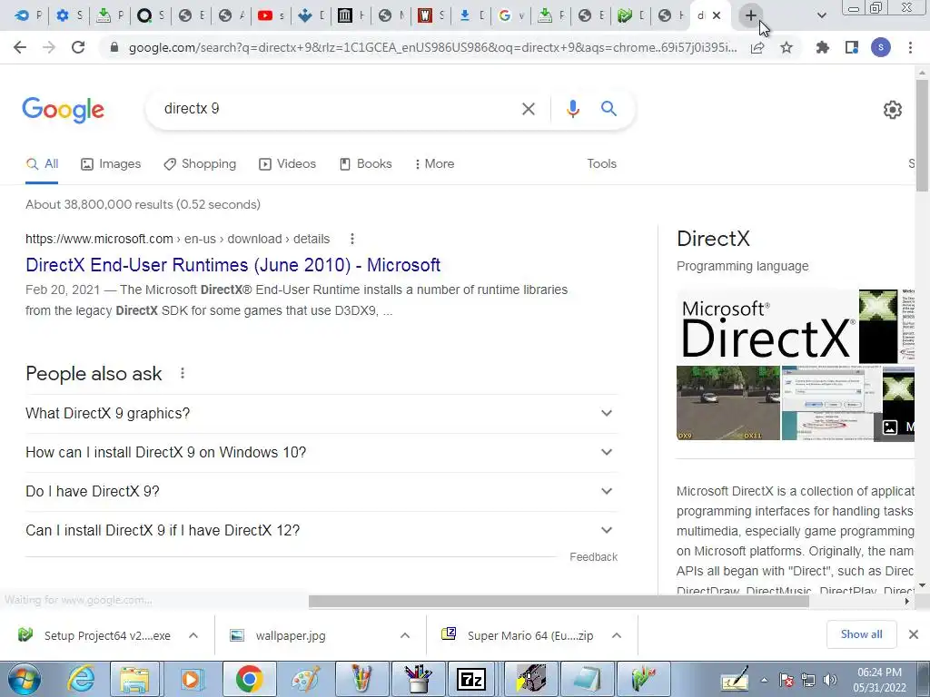Open Windows Media Player from taskbar
The width and height of the screenshot is (930, 697).
point(191,679)
